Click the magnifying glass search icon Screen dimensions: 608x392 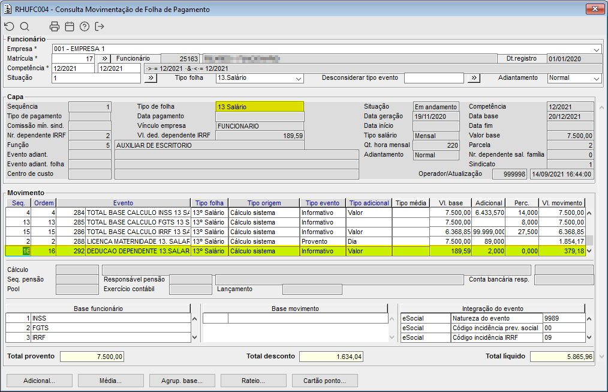pyautogui.click(x=25, y=26)
